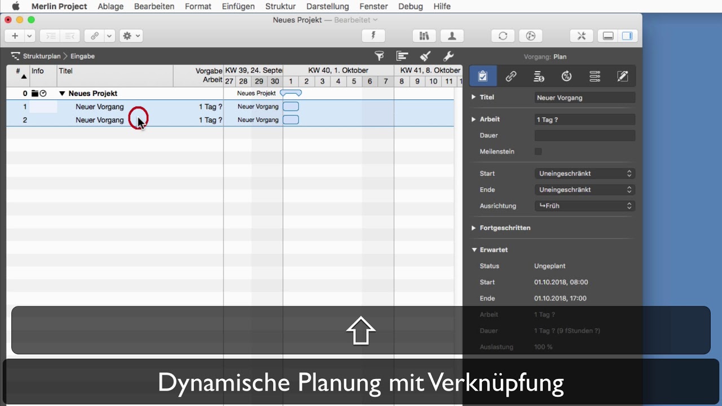This screenshot has width=722, height=406.
Task: Open the resources person toolbar button
Action: (x=452, y=36)
